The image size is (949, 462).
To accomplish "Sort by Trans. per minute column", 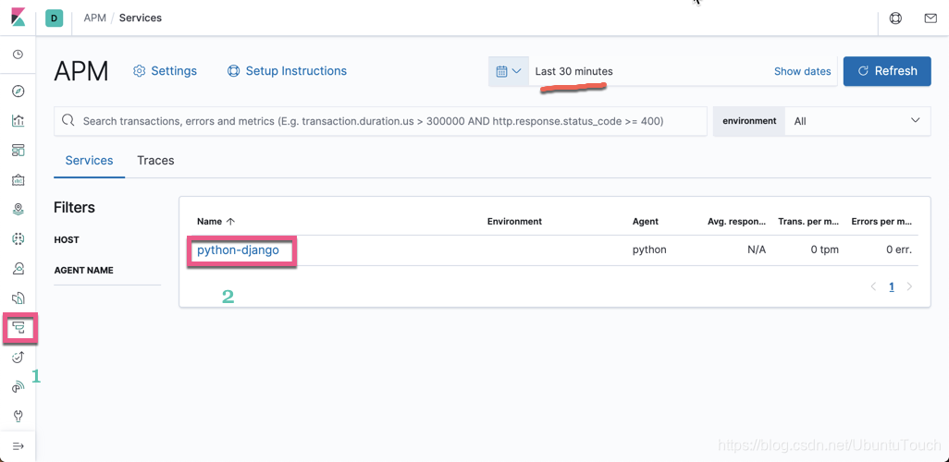I will (808, 222).
